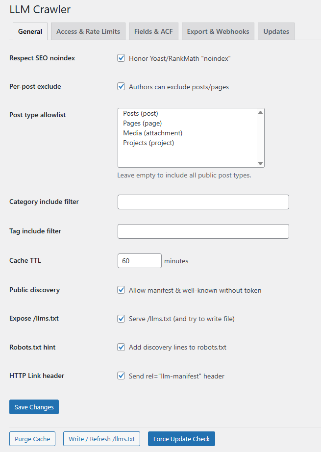Screen dimensions: 321x452
Task: Click Write / Refresh /llms.txt
Action: (x=101, y=438)
